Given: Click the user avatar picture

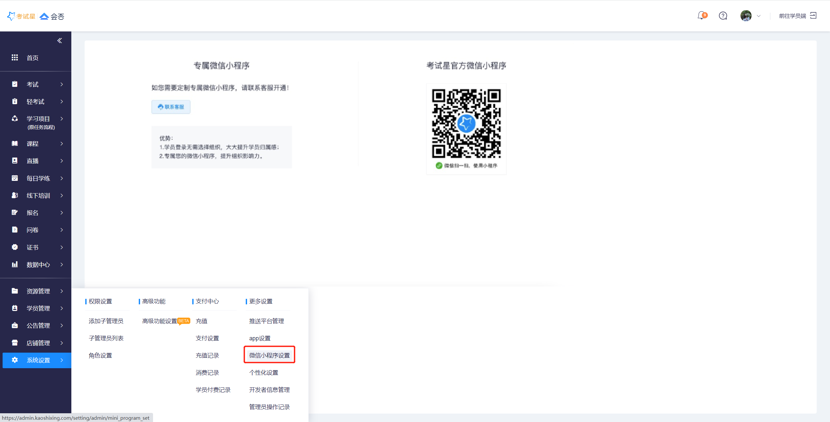Looking at the screenshot, I should coord(746,16).
